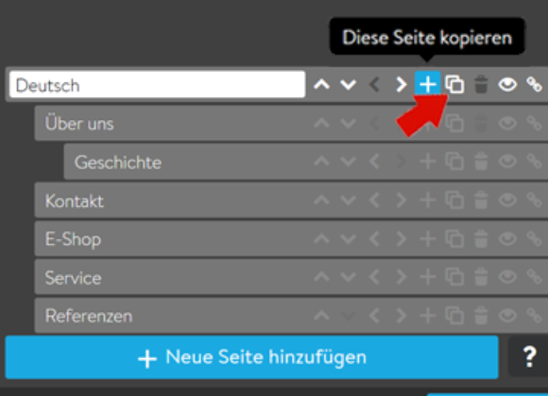Image resolution: width=548 pixels, height=396 pixels.
Task: Move the Über uns page up
Action: tap(322, 124)
